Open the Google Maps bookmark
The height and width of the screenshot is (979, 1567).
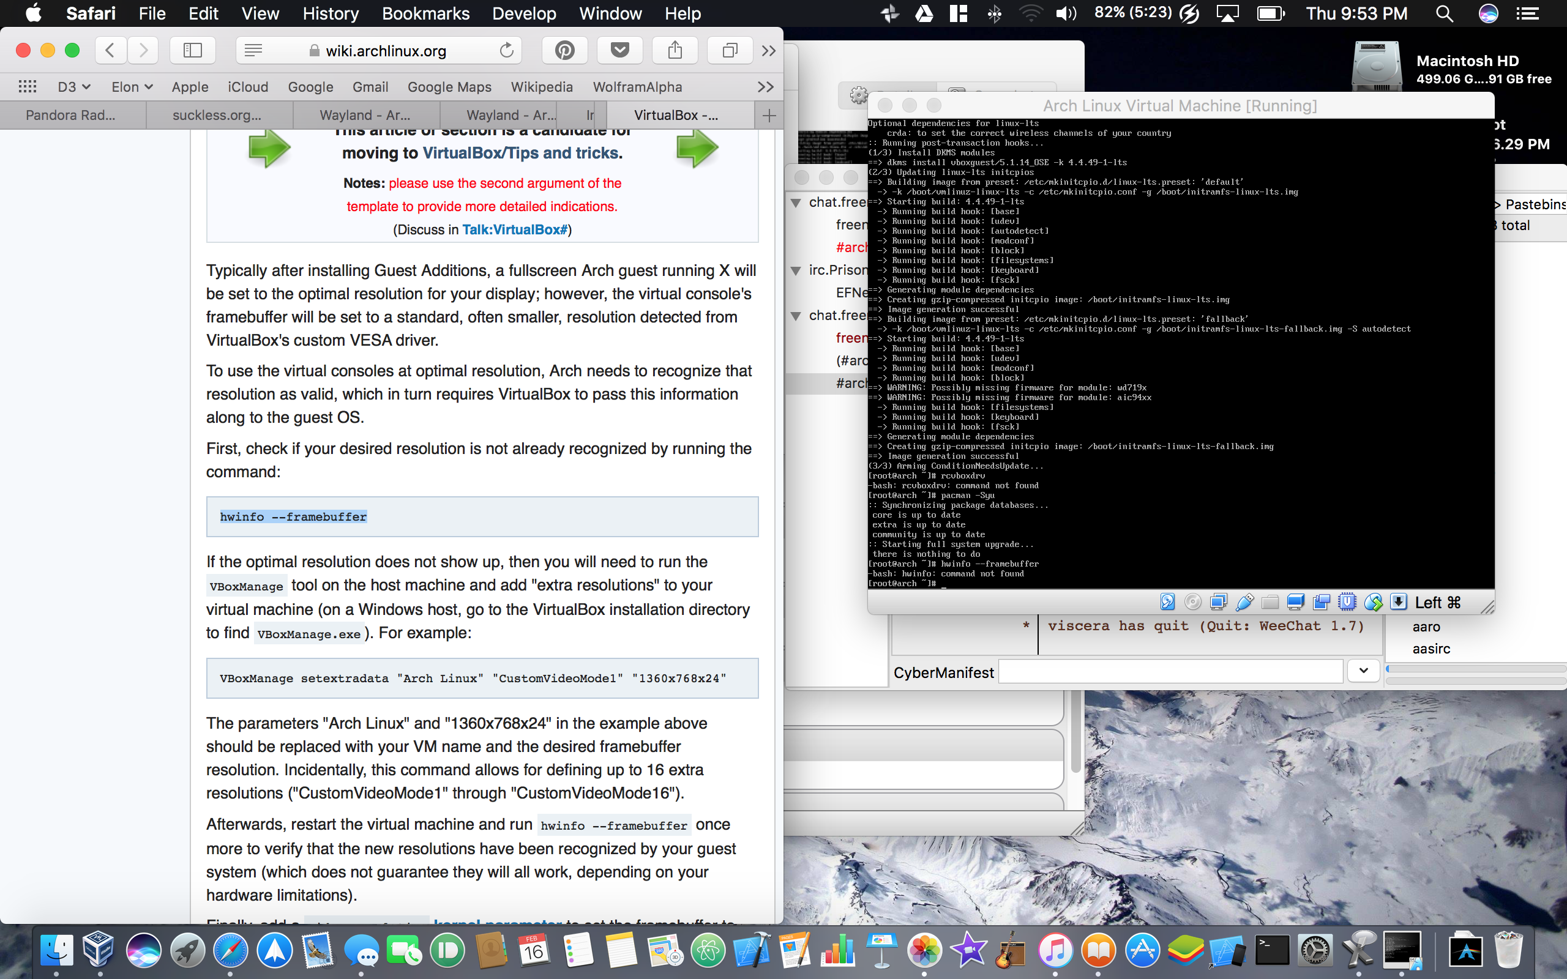449,87
